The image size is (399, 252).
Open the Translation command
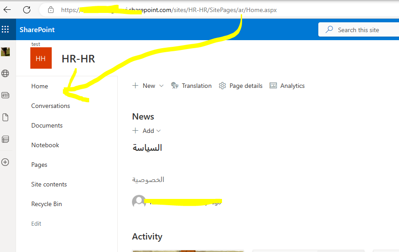coord(191,86)
